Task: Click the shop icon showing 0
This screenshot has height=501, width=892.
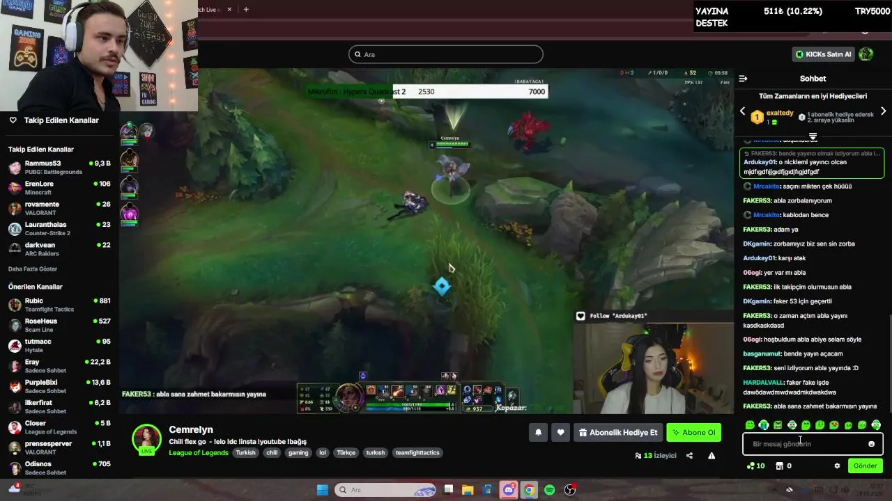Action: pyautogui.click(x=783, y=466)
